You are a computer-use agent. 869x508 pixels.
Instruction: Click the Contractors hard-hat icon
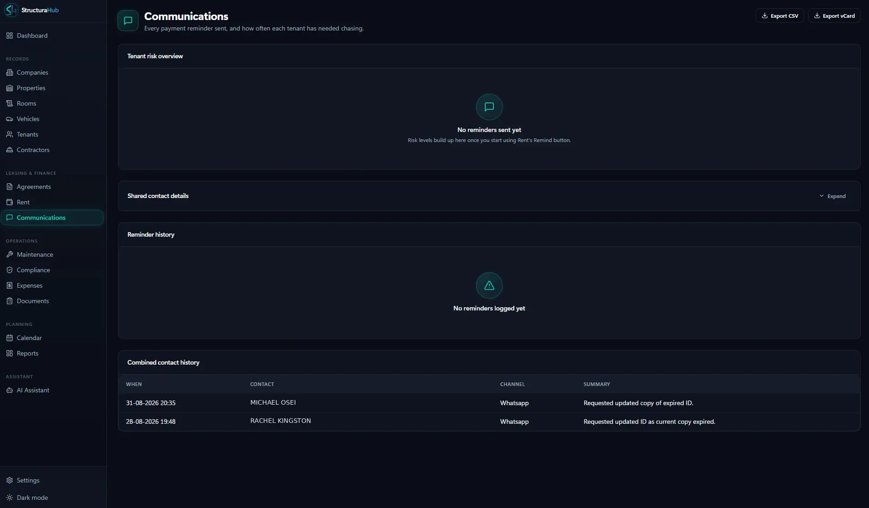click(10, 150)
